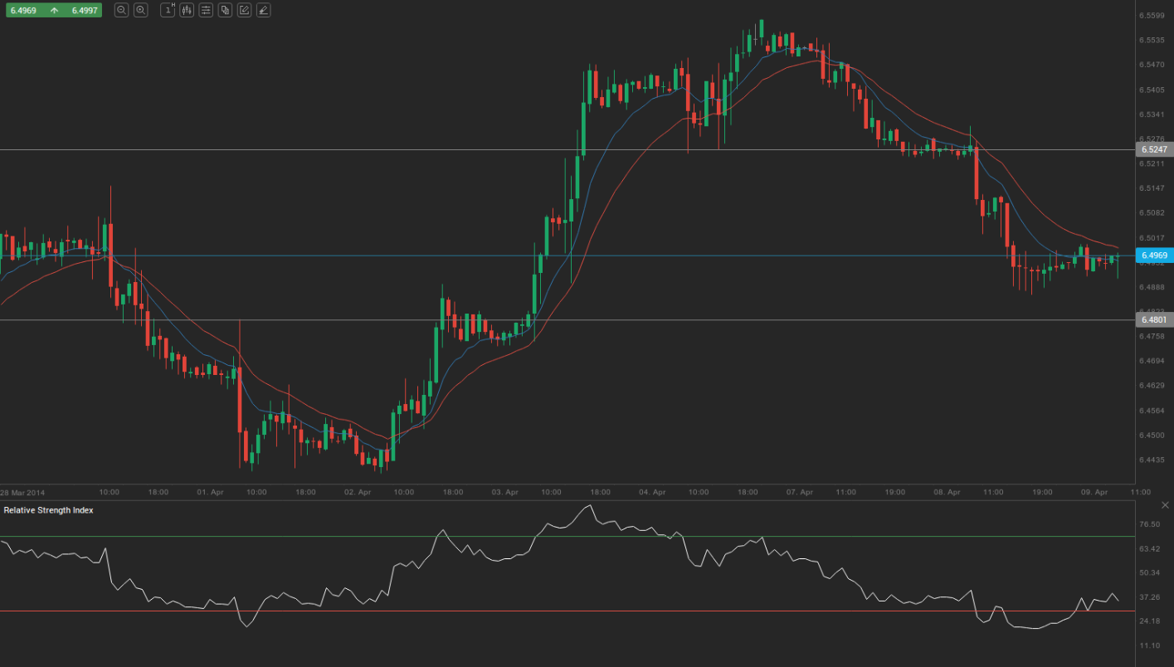1174x667 pixels.
Task: Select the drawing edit pencil tool
Action: pyautogui.click(x=244, y=10)
